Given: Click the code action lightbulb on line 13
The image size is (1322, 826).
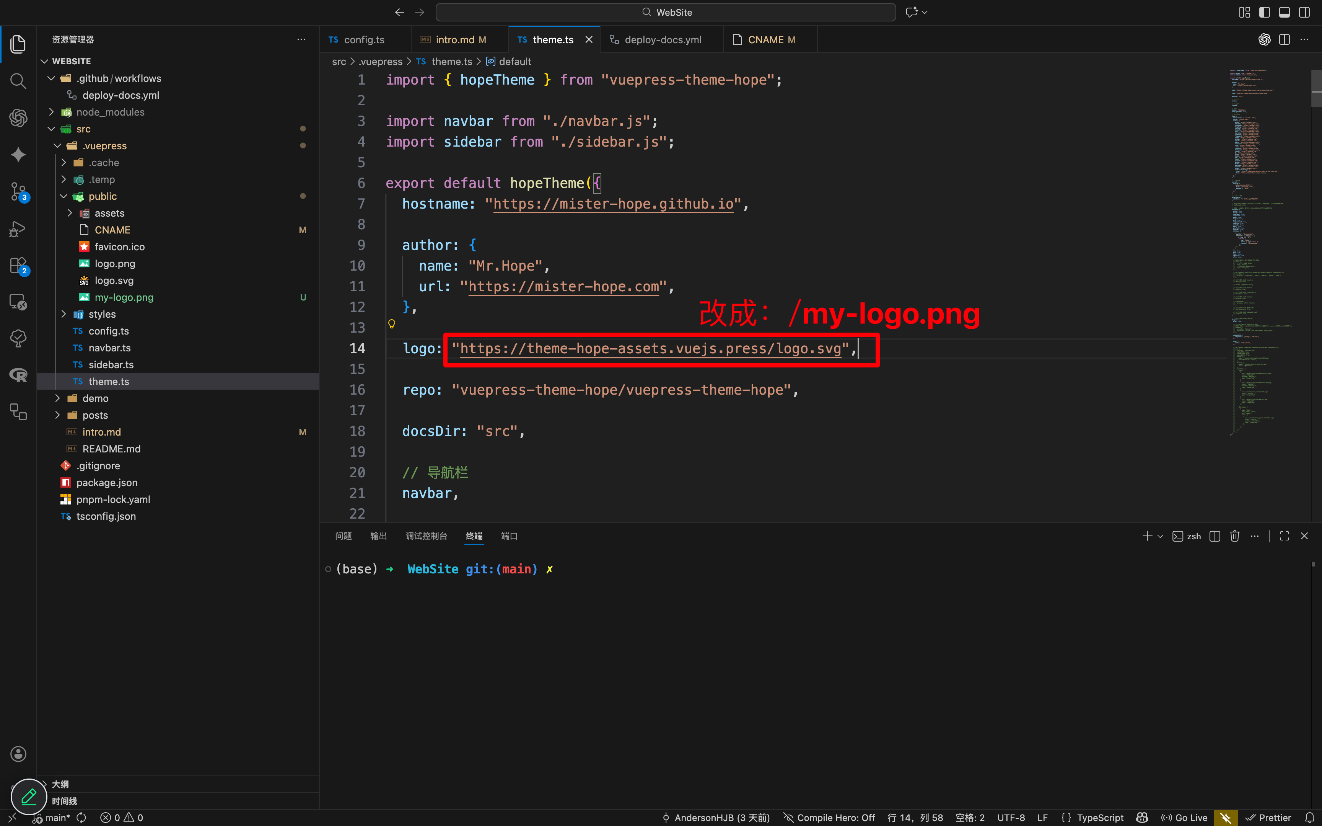Looking at the screenshot, I should (x=391, y=324).
